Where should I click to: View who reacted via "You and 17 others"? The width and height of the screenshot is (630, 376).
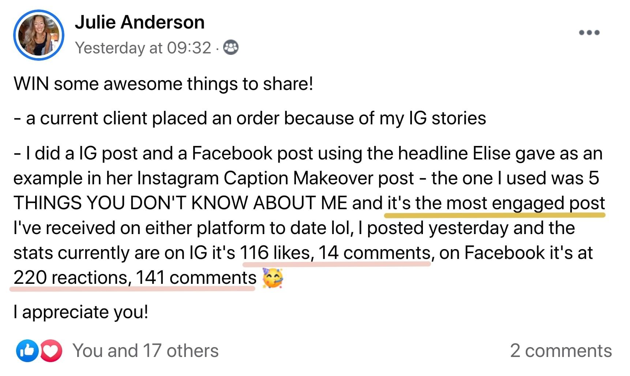click(146, 351)
